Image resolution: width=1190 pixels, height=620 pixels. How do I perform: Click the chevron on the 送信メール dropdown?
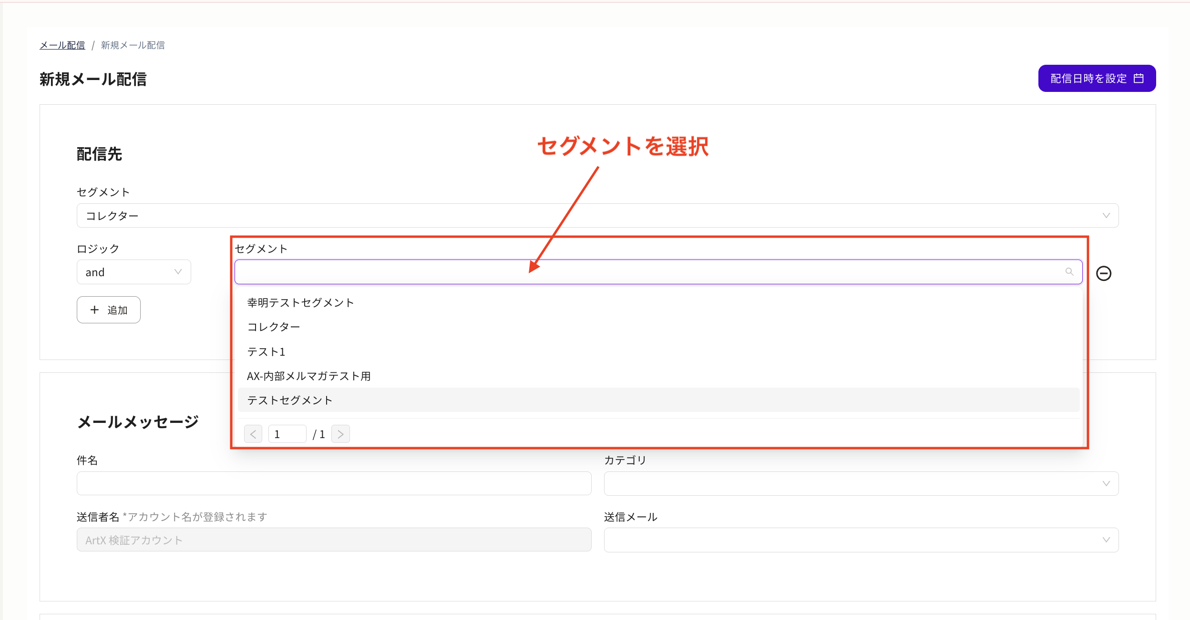point(1107,540)
